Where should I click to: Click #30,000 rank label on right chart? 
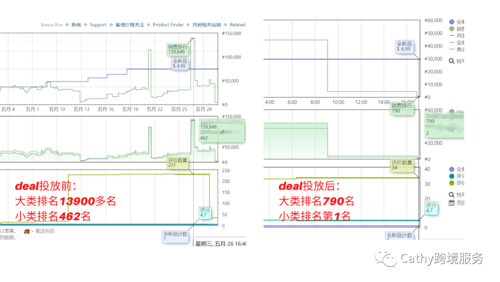433,59
